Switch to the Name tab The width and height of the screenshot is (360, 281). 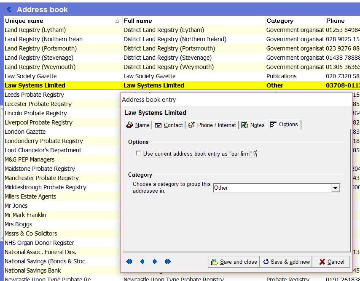point(138,125)
